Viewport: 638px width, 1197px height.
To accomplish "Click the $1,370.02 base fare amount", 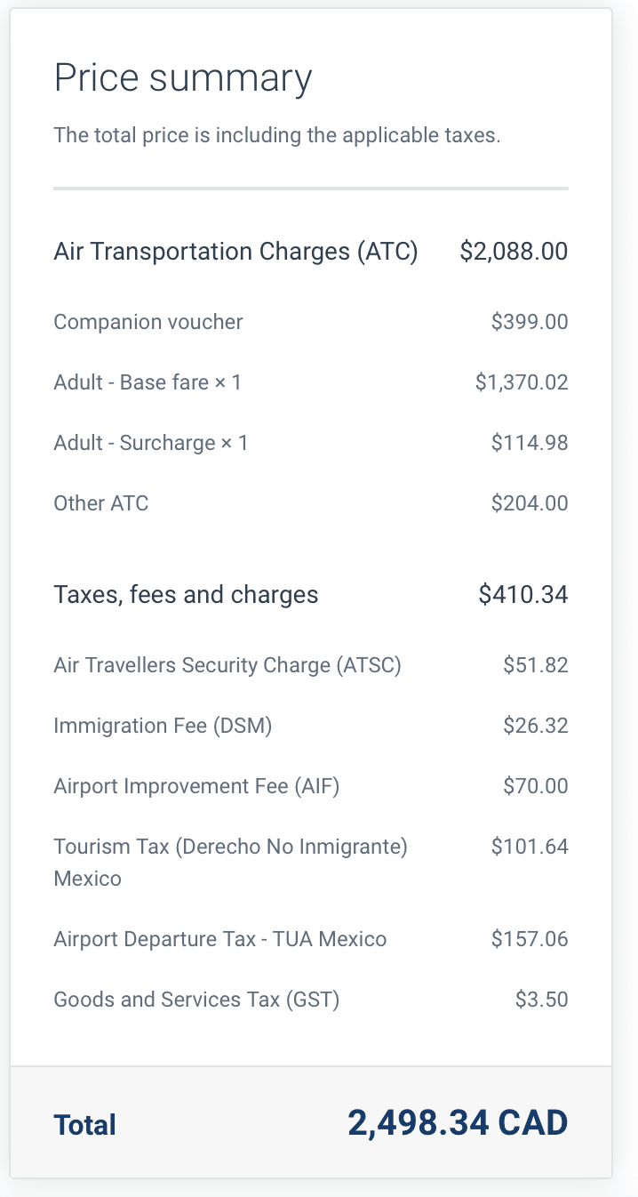I will point(522,382).
